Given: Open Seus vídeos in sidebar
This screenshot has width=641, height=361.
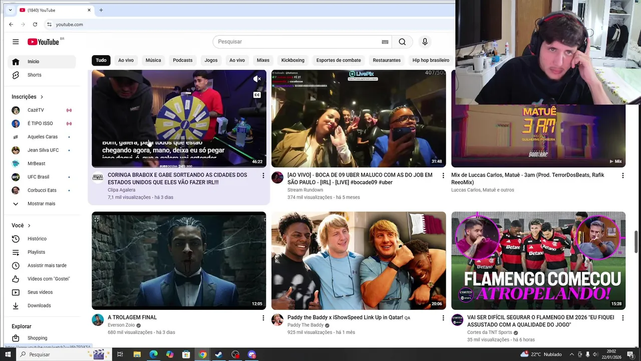Looking at the screenshot, I should click(x=42, y=292).
